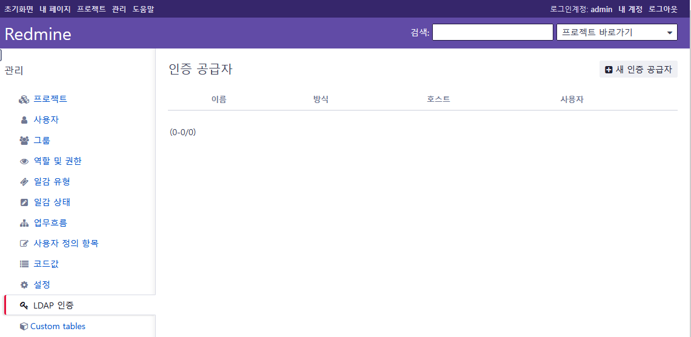Click the 이름 column header
Viewport: 691px width, 337px height.
pyautogui.click(x=219, y=99)
